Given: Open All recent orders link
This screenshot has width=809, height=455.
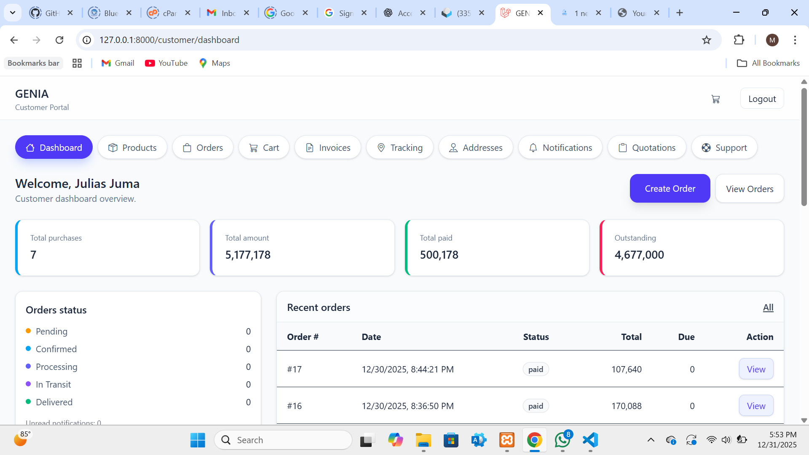Looking at the screenshot, I should point(769,307).
